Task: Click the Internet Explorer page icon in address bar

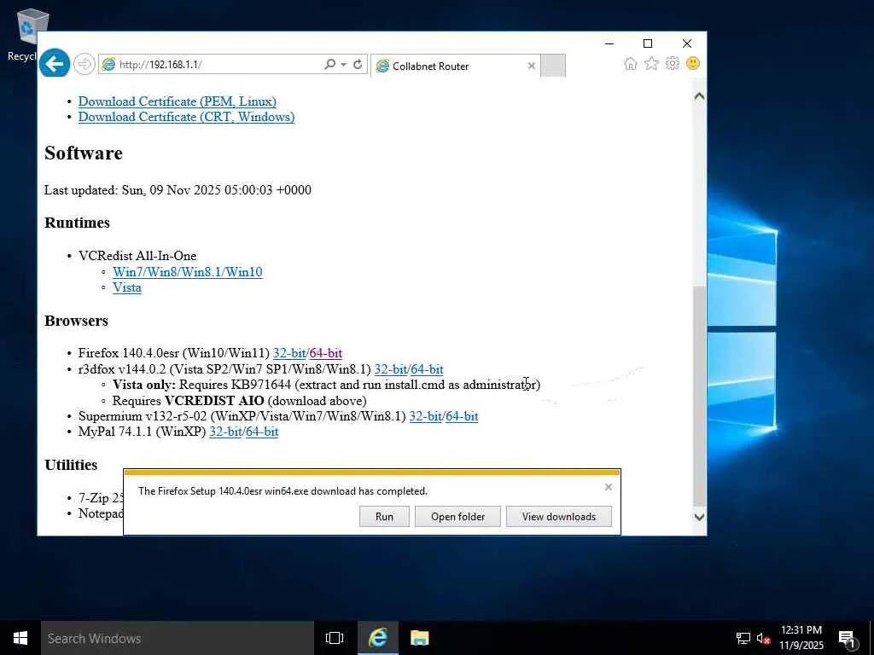Action: [x=108, y=64]
